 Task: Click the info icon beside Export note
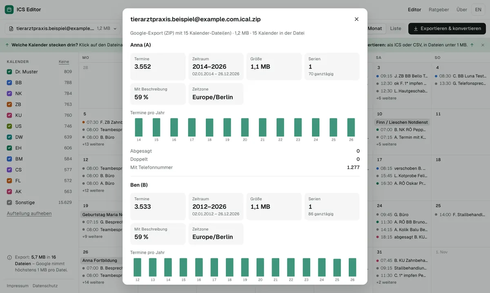pyautogui.click(x=9, y=257)
